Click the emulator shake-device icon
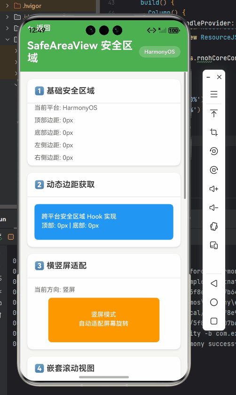236x395 pixels. click(x=214, y=226)
